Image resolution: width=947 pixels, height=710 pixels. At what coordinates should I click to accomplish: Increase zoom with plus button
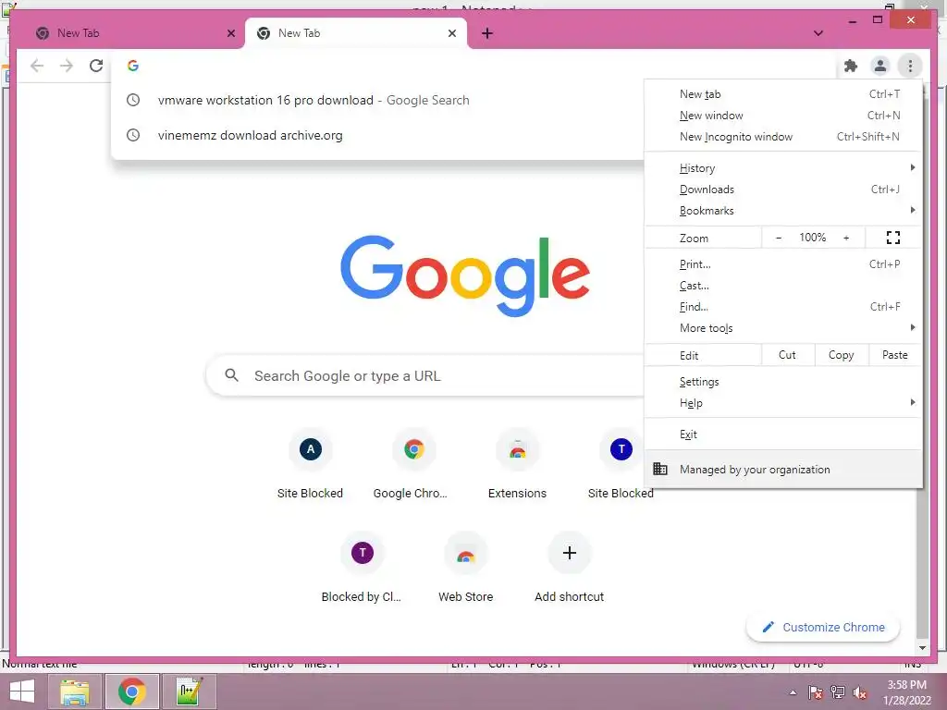tap(846, 238)
